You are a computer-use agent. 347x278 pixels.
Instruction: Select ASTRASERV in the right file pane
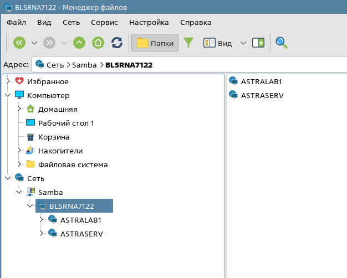tap(262, 96)
